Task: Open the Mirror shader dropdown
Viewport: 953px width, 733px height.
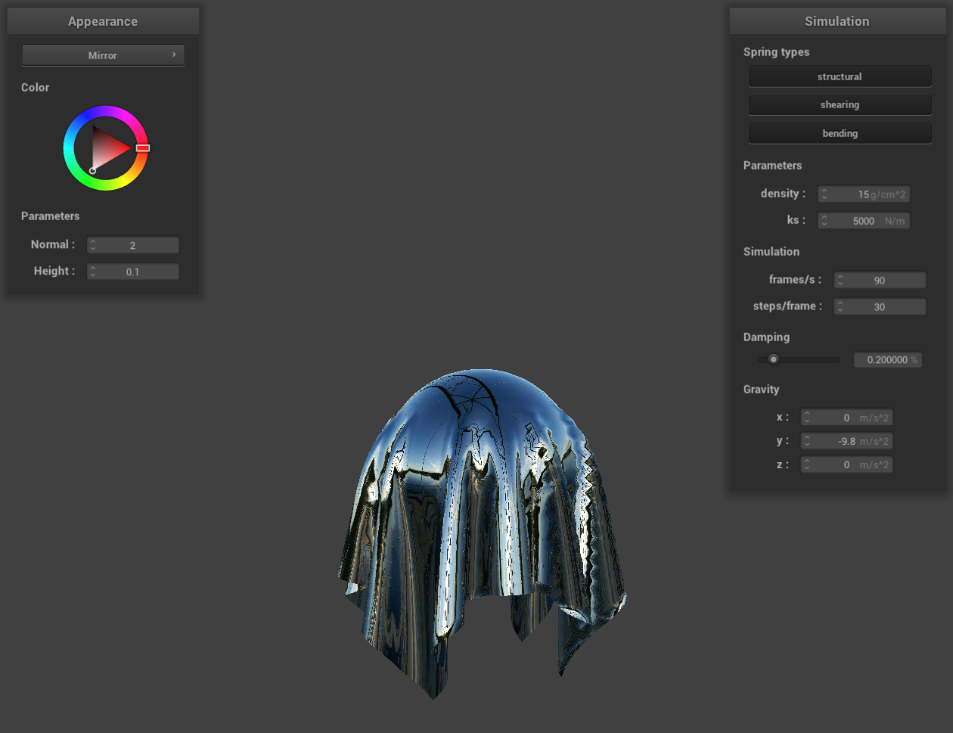Action: click(103, 55)
